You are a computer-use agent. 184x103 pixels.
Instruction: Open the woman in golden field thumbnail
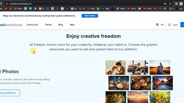click(160, 68)
